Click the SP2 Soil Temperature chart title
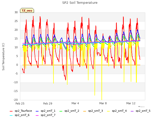This screenshot has width=160, height=120. [x=80, y=3]
